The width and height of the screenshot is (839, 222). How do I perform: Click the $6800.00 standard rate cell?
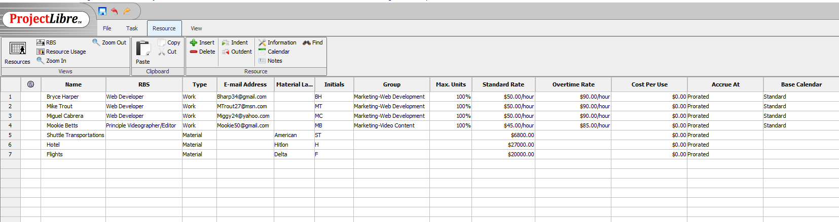[x=503, y=135]
